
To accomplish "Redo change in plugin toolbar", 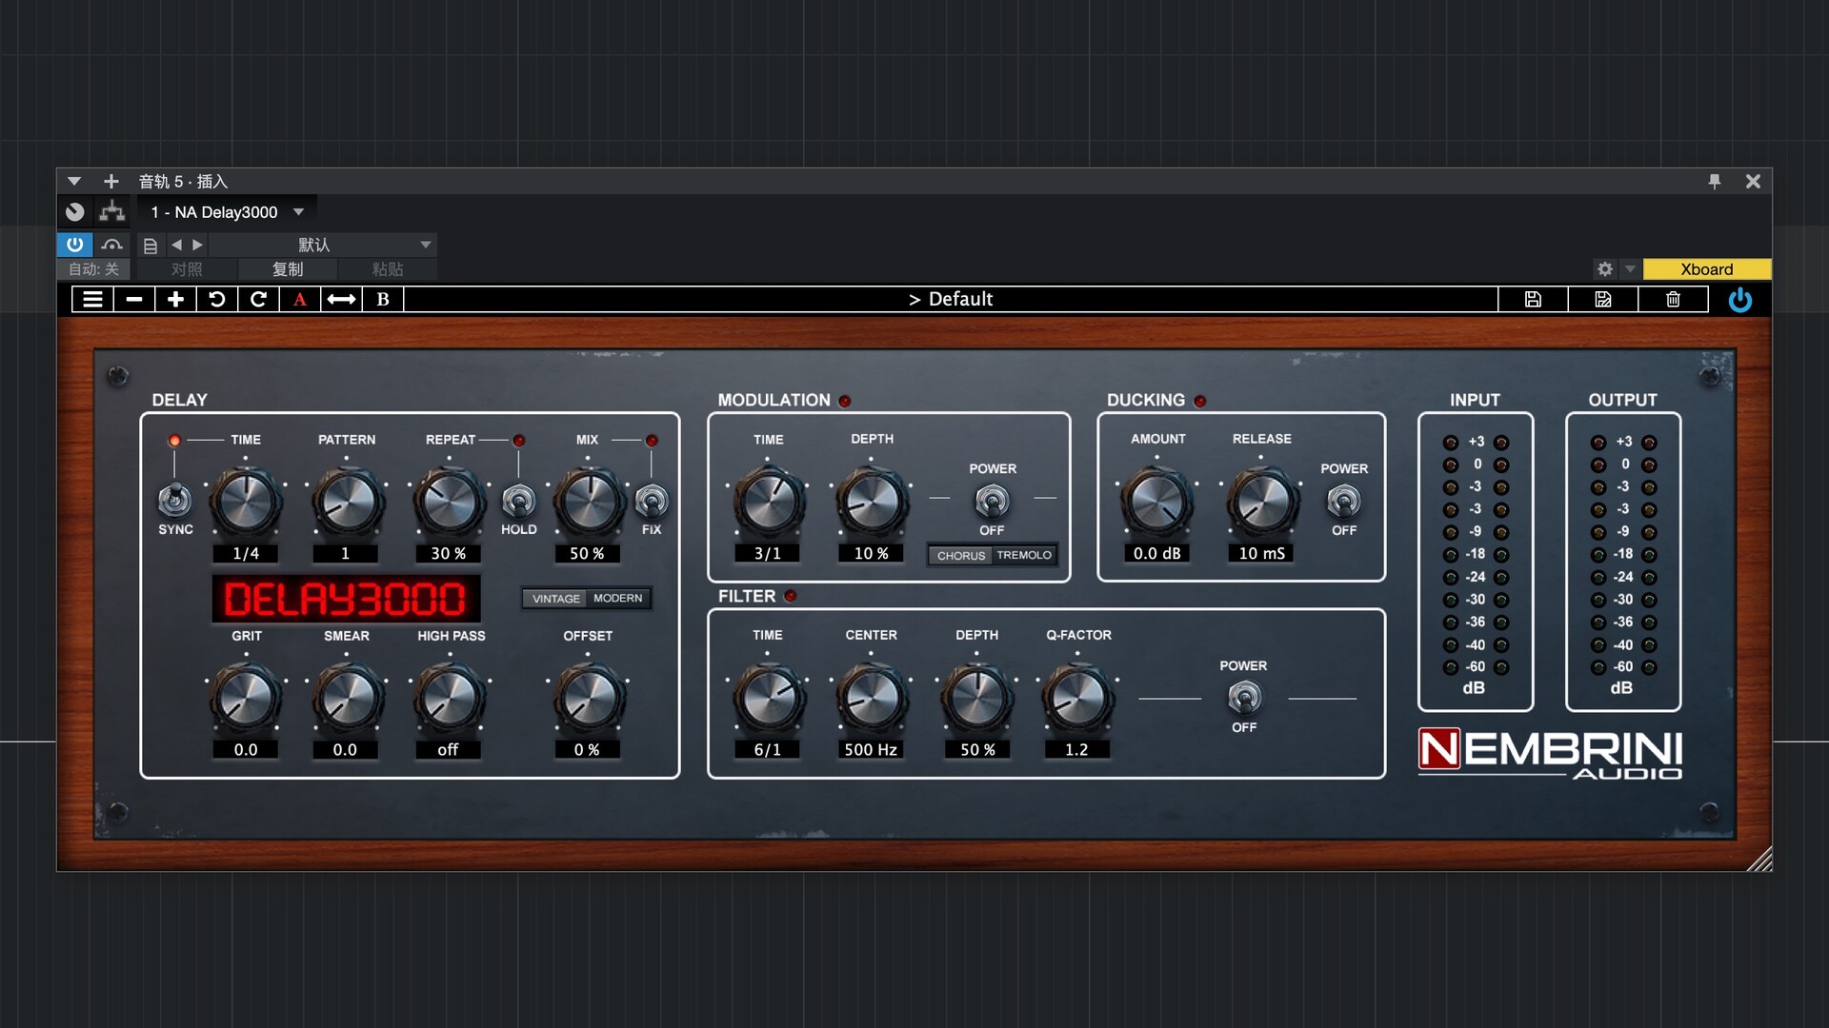I will pyautogui.click(x=258, y=299).
